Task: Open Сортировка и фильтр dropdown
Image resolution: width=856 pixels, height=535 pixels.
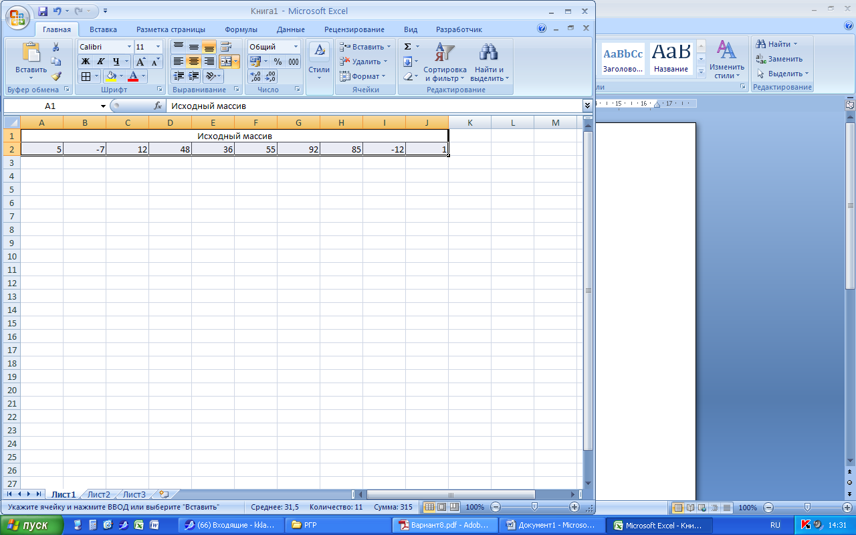Action: 445,62
